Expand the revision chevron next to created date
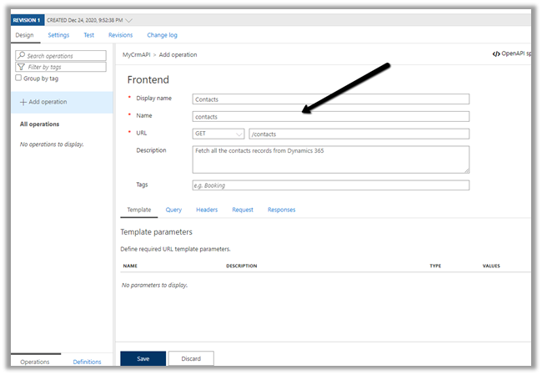The width and height of the screenshot is (542, 375). click(x=127, y=19)
